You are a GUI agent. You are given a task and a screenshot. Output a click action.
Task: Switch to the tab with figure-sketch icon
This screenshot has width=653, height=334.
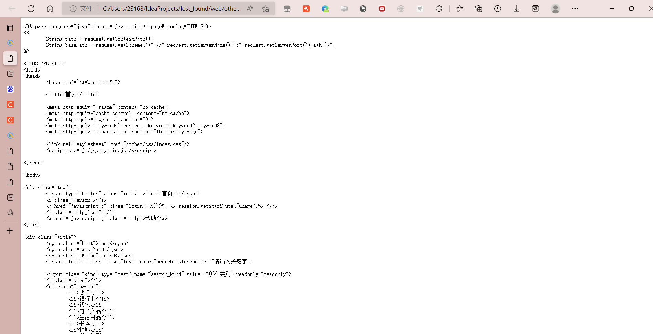(10, 213)
